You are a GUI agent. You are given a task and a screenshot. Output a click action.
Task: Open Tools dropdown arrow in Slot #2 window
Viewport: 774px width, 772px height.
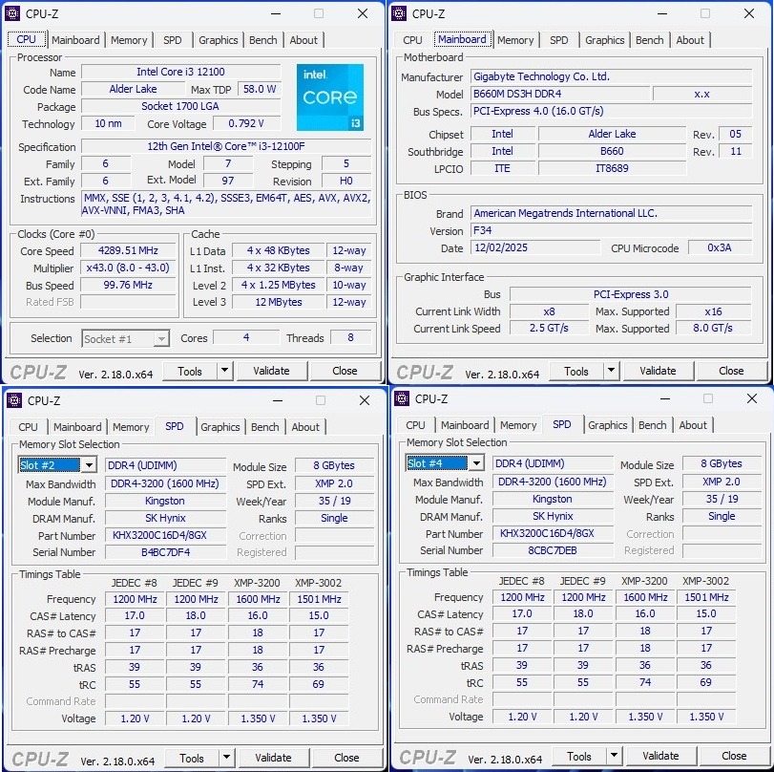[226, 757]
